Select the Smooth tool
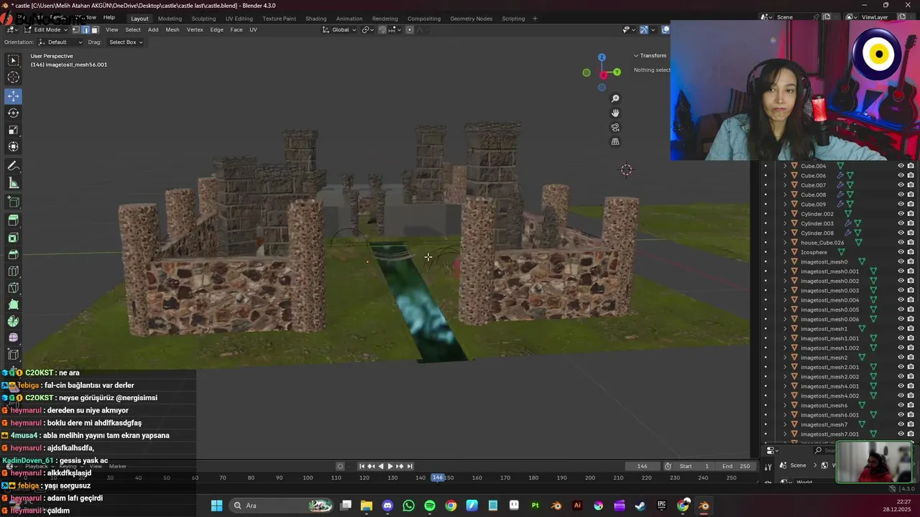 pyautogui.click(x=14, y=338)
